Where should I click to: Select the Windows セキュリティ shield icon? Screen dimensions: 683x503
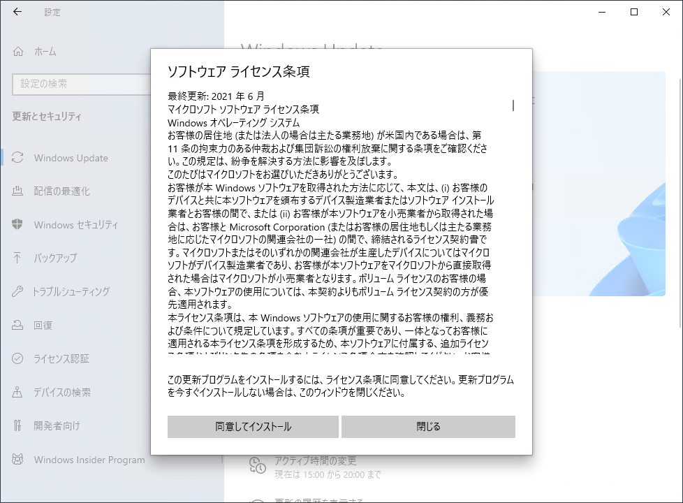18,225
